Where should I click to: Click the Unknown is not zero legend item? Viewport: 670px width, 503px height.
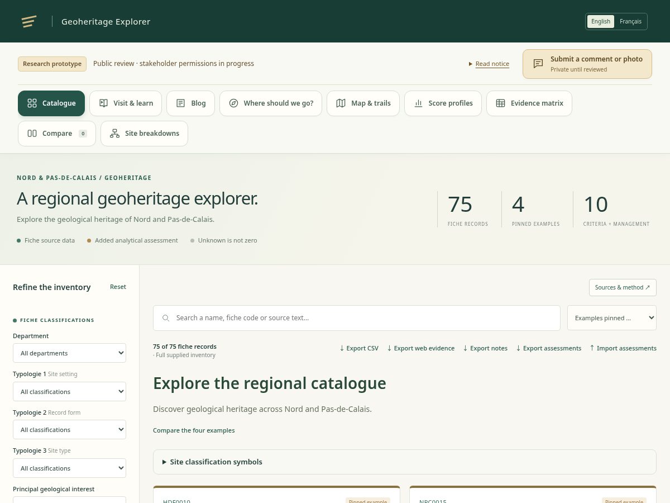(x=224, y=240)
